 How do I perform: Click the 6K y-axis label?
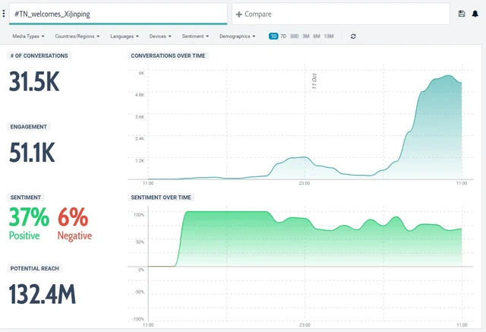tap(141, 73)
